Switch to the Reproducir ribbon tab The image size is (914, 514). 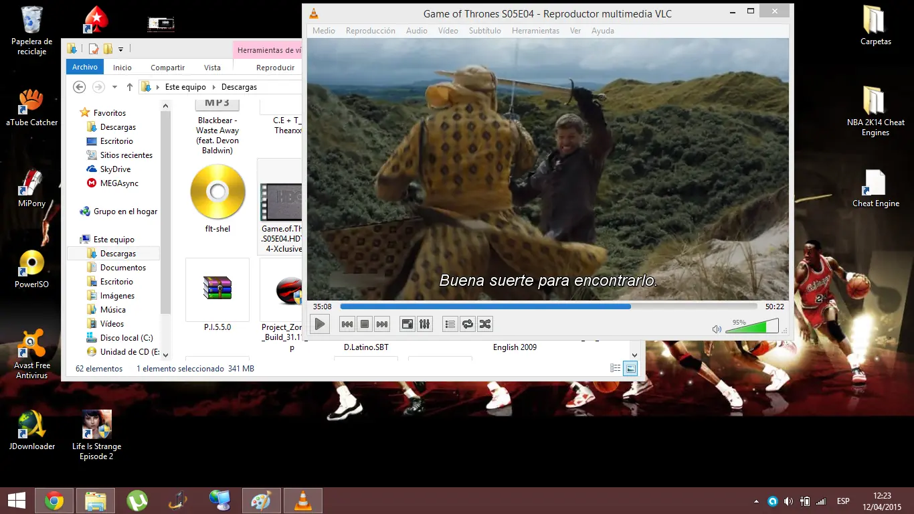pyautogui.click(x=275, y=68)
